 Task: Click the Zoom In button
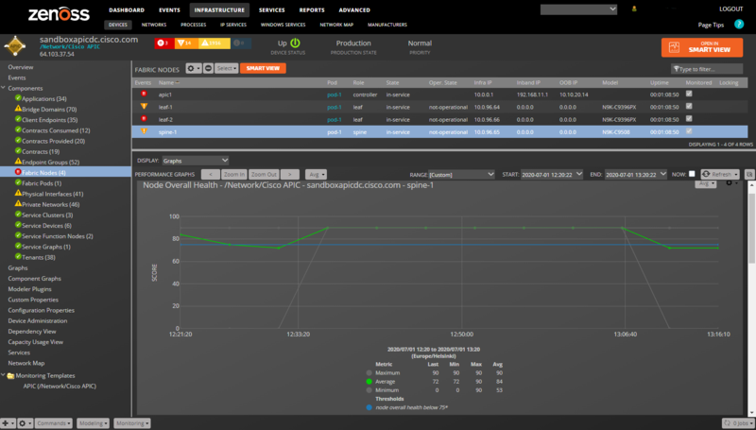click(234, 175)
